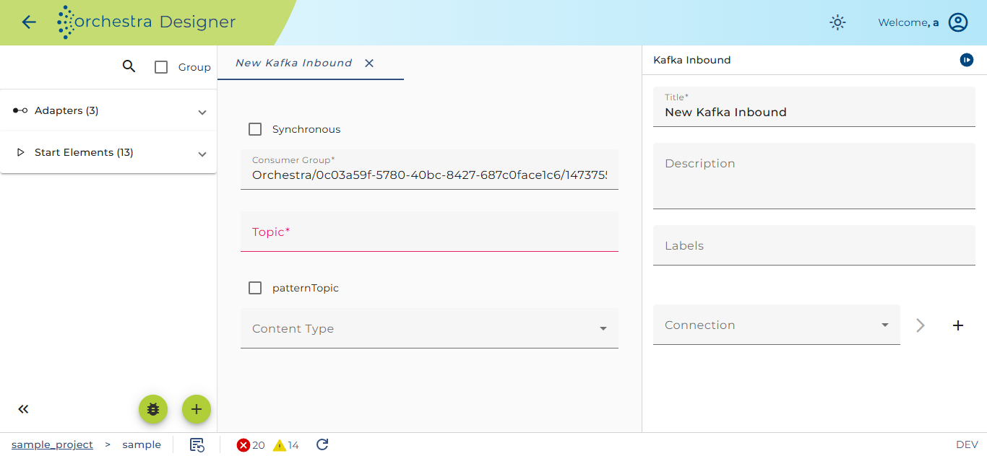Open the Connection dropdown
The image size is (987, 456).
pyautogui.click(x=777, y=325)
